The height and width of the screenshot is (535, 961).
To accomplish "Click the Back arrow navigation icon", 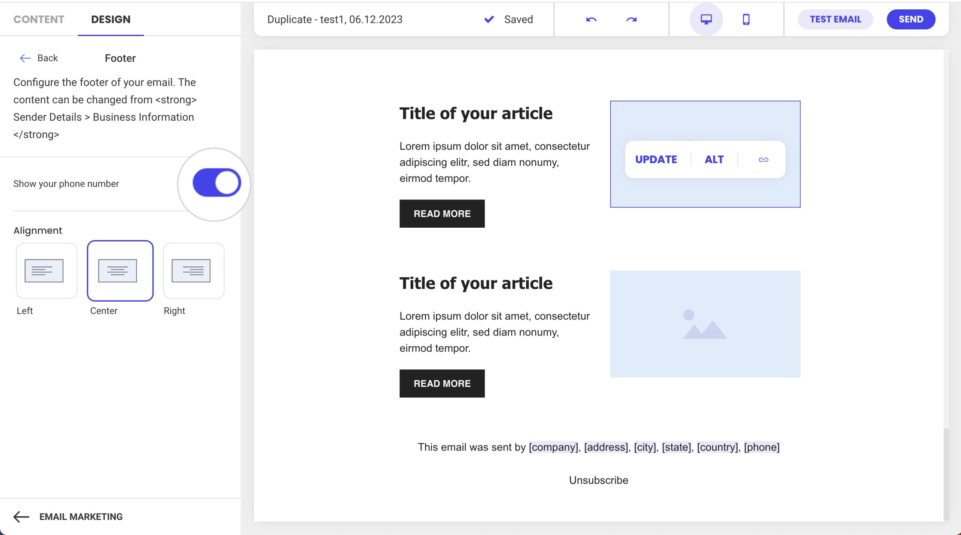I will (x=25, y=58).
